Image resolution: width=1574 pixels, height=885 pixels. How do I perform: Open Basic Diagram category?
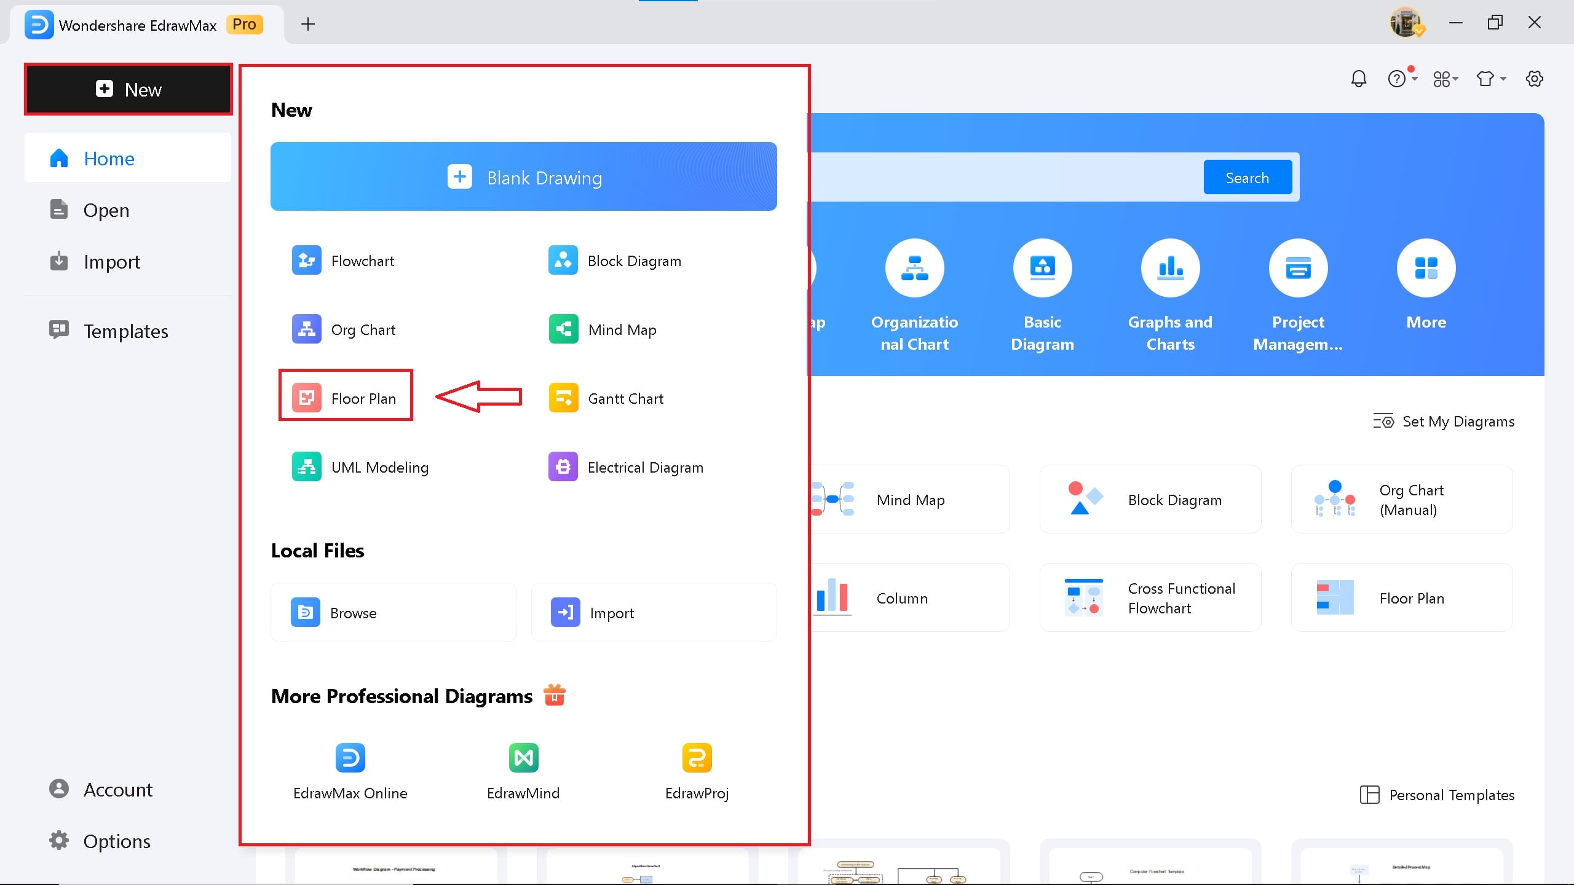[1043, 295]
